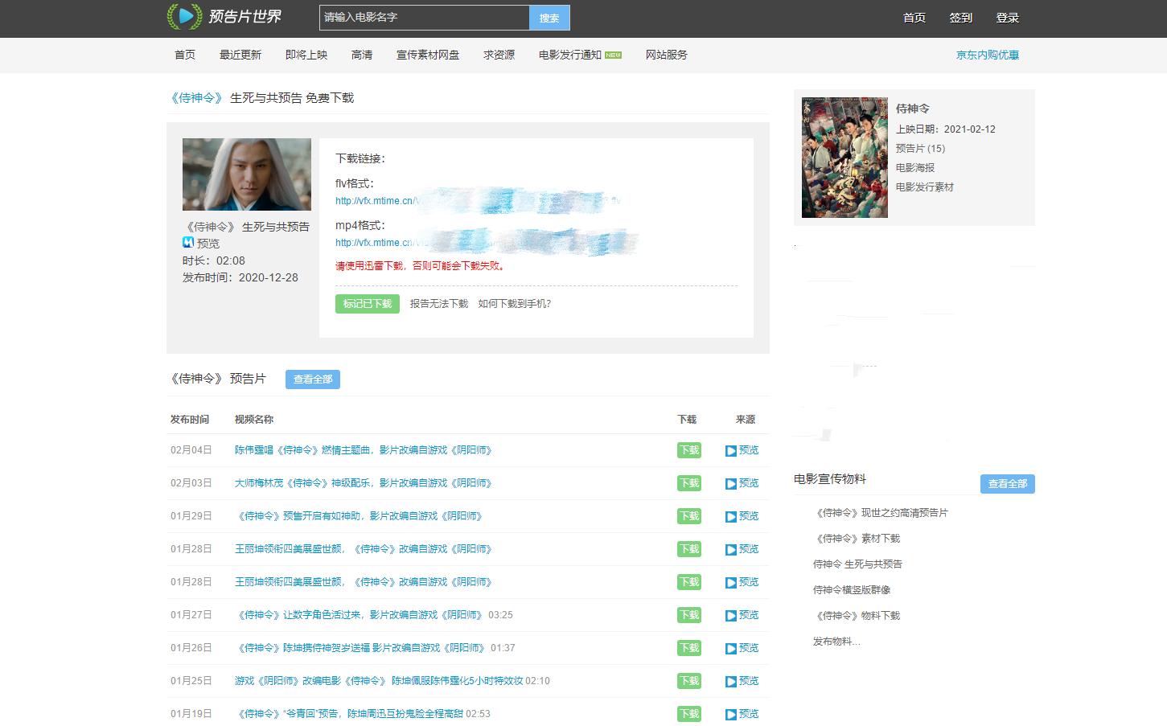Click the 报告无法下载 link
The width and height of the screenshot is (1167, 726).
point(438,304)
